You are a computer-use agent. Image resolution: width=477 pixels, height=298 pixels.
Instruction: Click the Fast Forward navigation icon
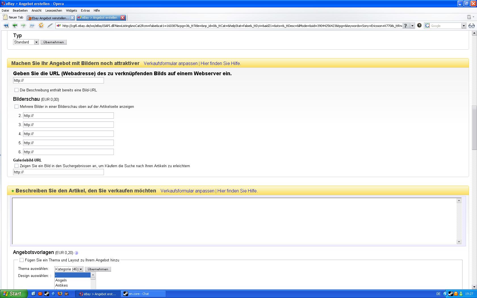(x=32, y=26)
